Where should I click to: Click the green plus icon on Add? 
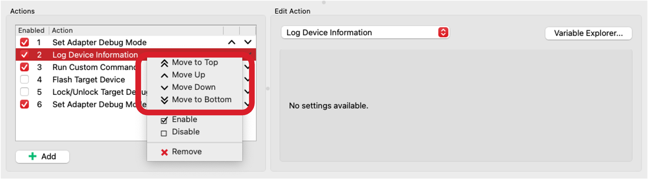point(33,156)
